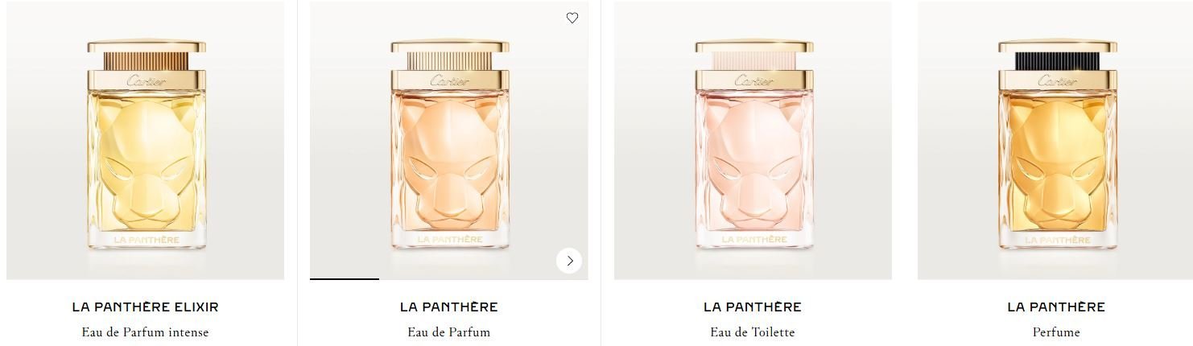The height and width of the screenshot is (346, 1193).
Task: Click the pale pink cap of Eau de Toilette bottle
Action: tap(753, 61)
